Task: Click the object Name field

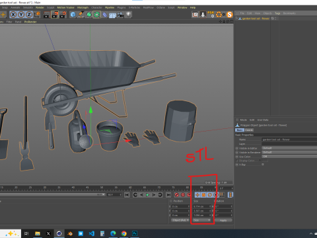Action: [289, 139]
